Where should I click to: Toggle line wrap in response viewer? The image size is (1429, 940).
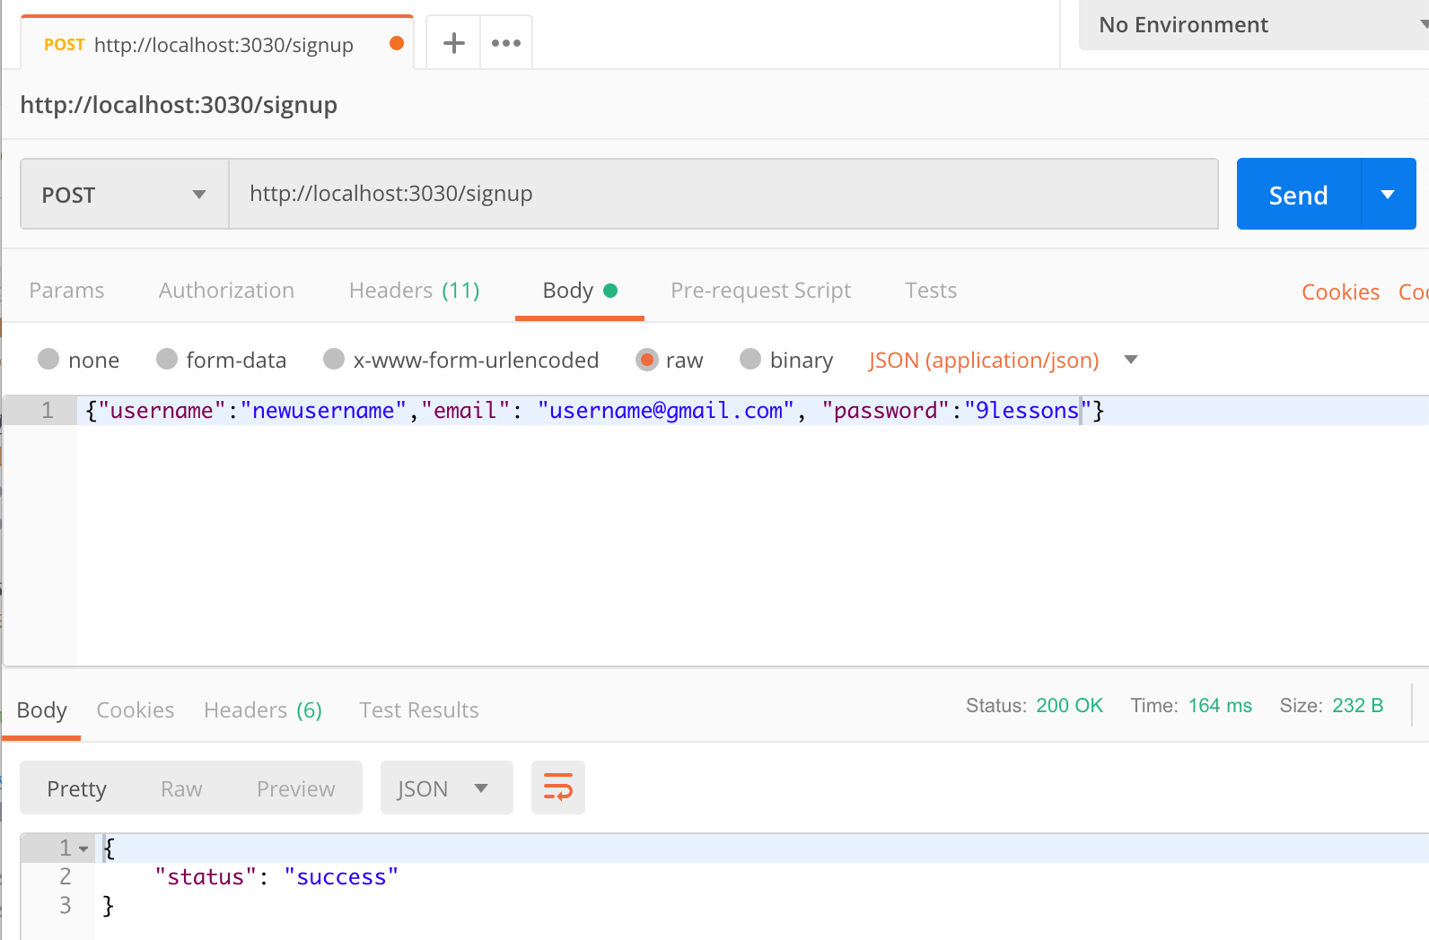click(x=558, y=788)
